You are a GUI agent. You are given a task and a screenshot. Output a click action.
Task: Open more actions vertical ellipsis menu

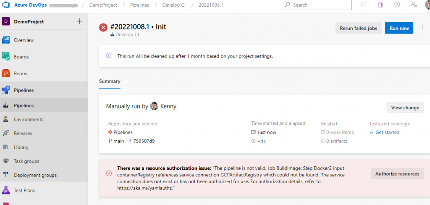point(422,28)
